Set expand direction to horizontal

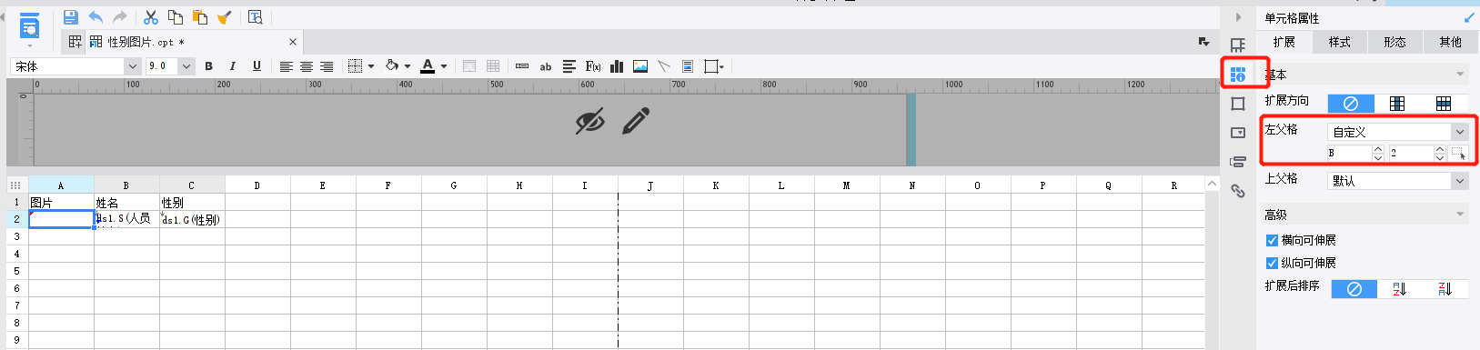click(1444, 104)
